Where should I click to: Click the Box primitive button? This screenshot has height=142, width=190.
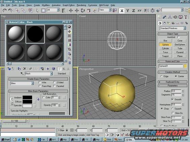(x=165, y=41)
